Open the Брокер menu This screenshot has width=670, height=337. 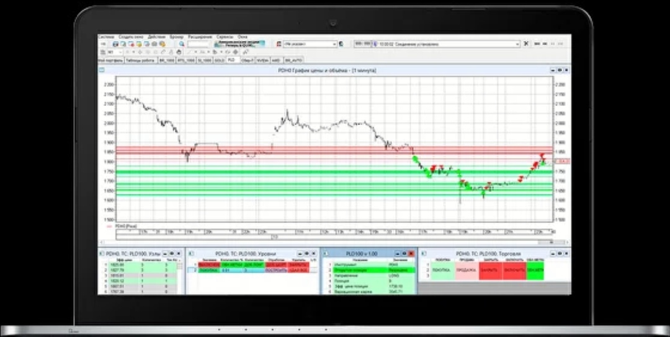pos(177,37)
